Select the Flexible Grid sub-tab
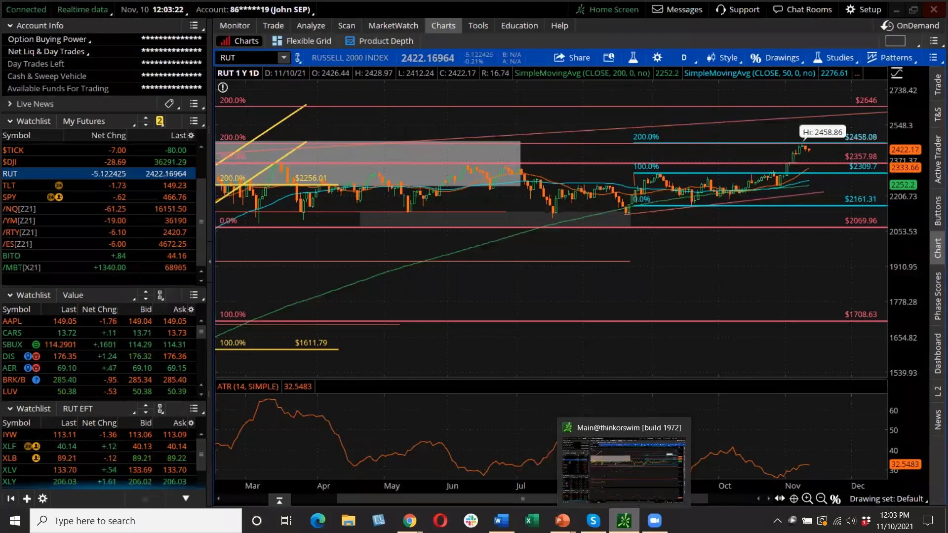Image resolution: width=948 pixels, height=533 pixels. [x=302, y=41]
